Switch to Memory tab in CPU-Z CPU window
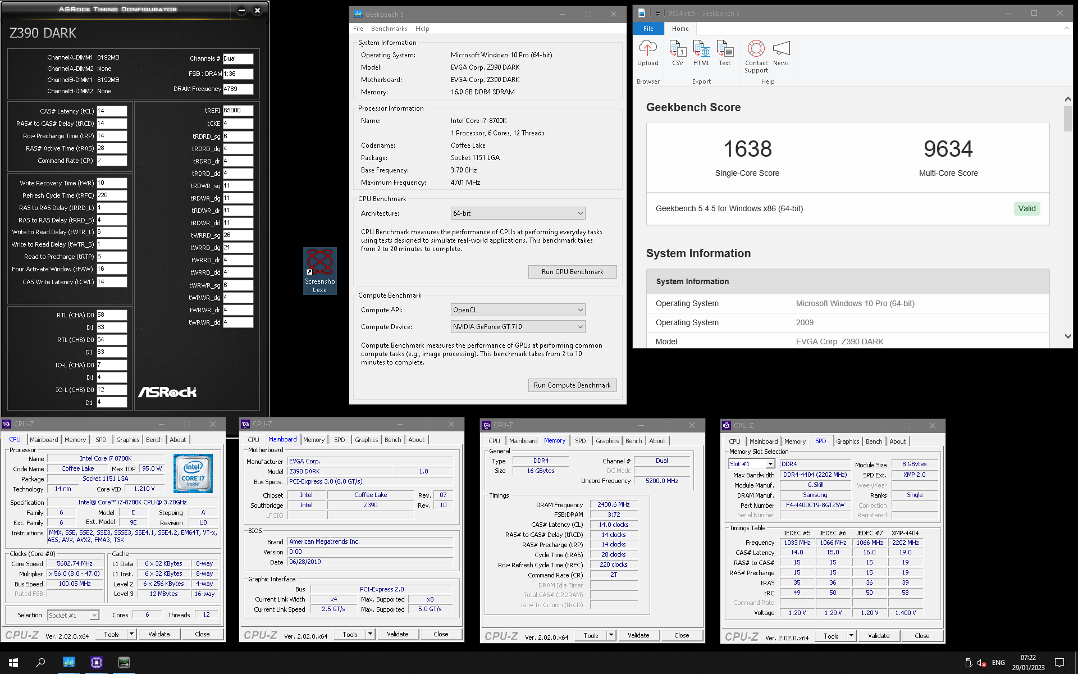This screenshot has width=1078, height=674. coord(75,440)
